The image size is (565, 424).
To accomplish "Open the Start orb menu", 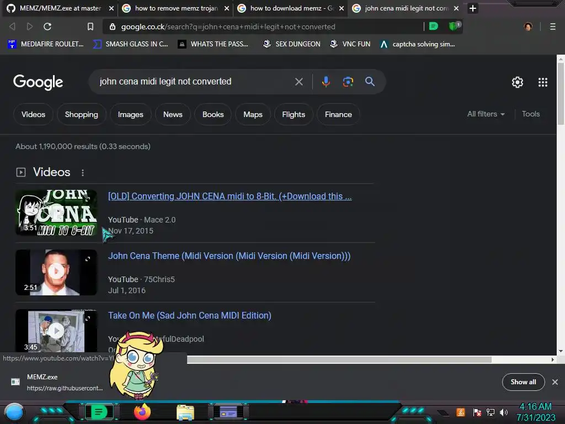I will tap(14, 412).
